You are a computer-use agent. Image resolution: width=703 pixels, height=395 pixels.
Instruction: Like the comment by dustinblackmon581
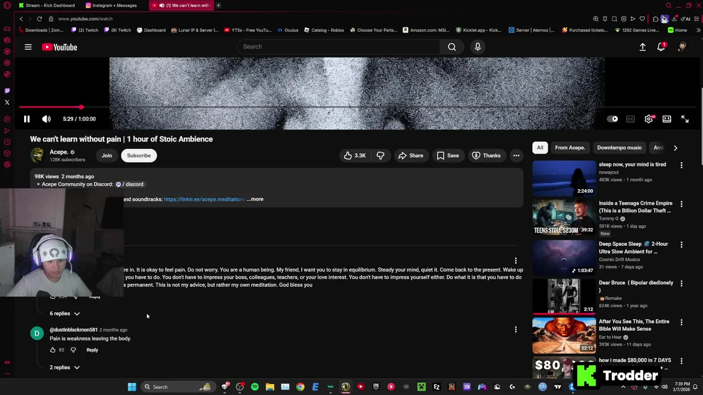click(x=53, y=350)
